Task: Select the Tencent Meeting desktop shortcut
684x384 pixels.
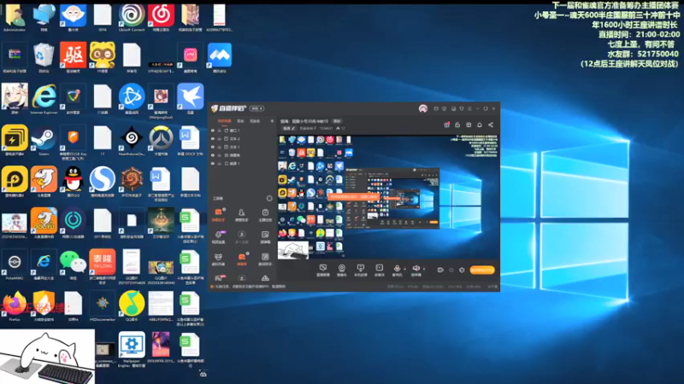Action: 220,57
